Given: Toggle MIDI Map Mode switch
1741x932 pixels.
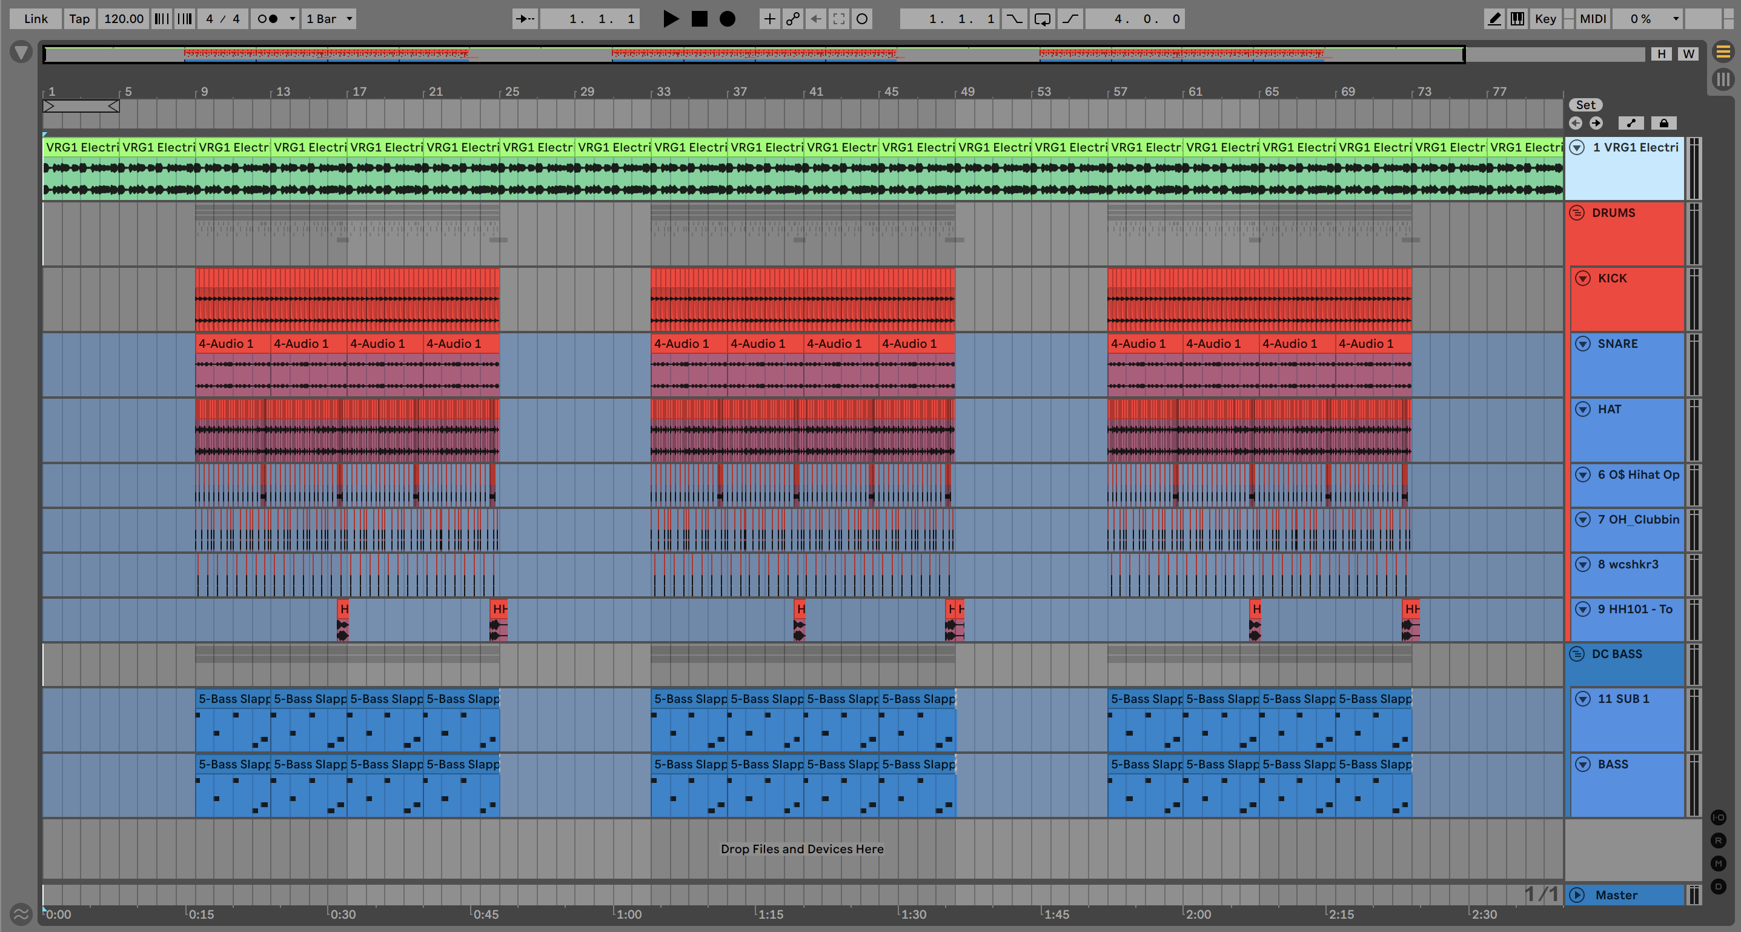Looking at the screenshot, I should [x=1593, y=19].
